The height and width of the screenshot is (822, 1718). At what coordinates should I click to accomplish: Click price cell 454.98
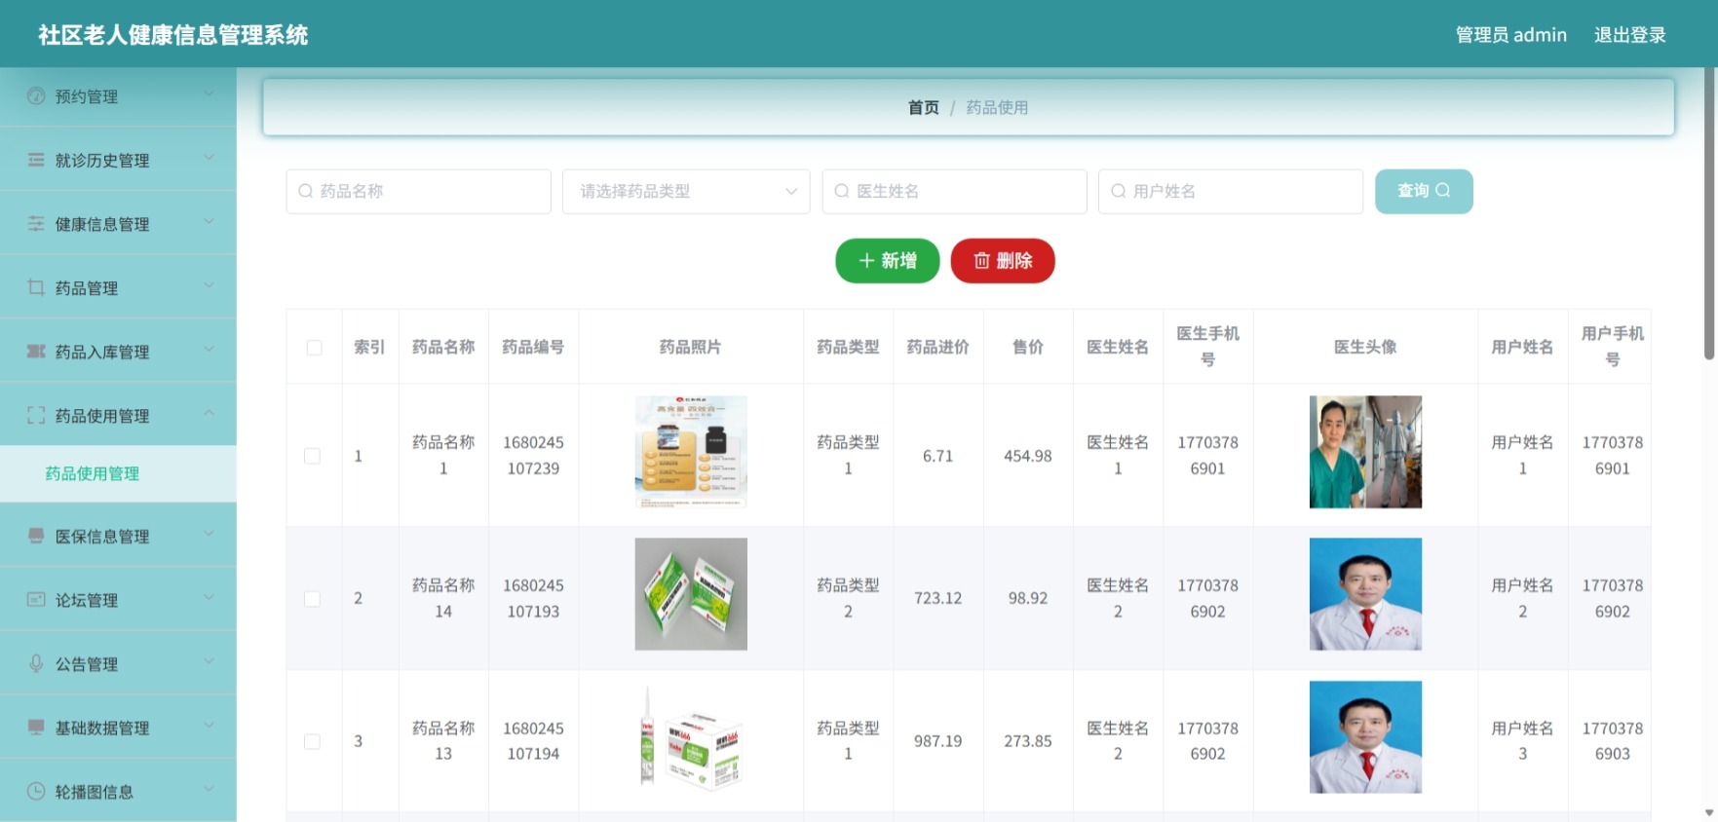pos(1028,456)
